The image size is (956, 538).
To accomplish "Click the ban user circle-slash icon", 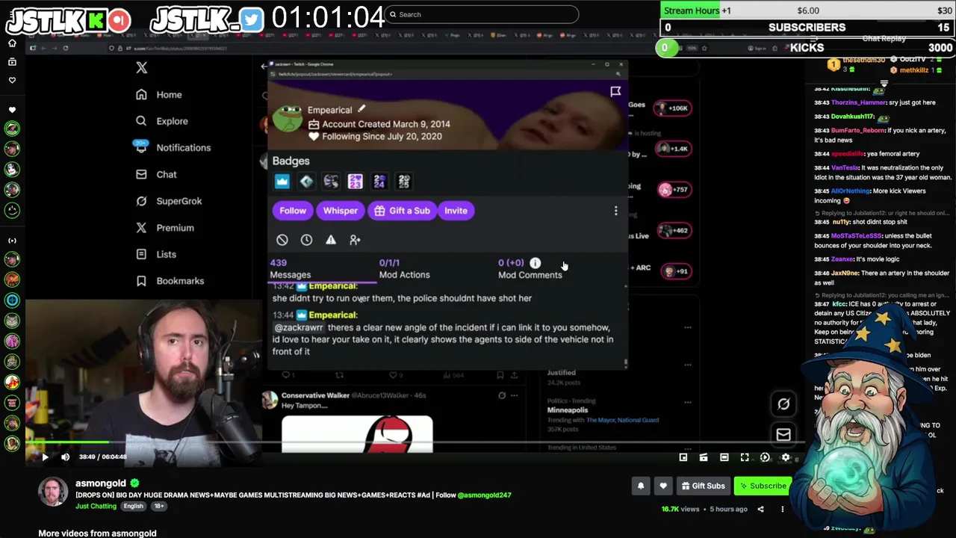I will click(282, 240).
